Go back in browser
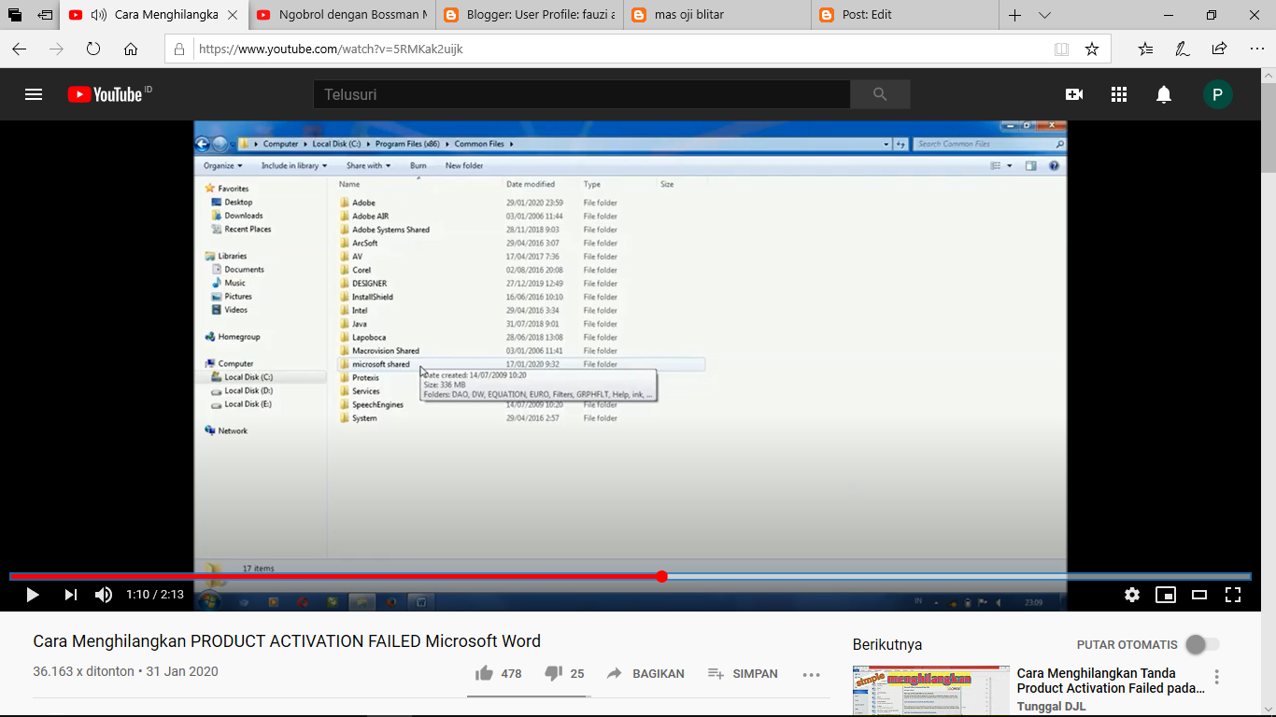1276x717 pixels. [19, 49]
